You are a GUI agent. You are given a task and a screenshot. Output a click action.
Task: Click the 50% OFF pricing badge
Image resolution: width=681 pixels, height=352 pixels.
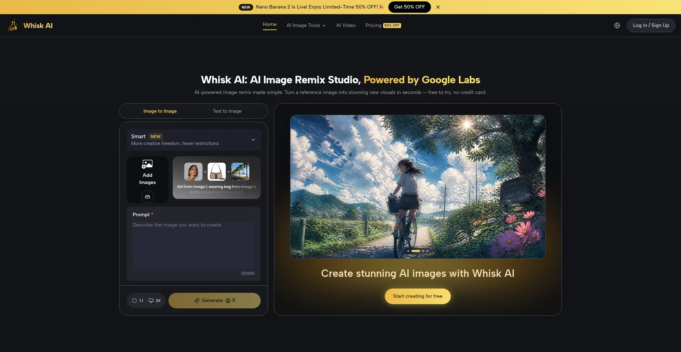(x=392, y=26)
